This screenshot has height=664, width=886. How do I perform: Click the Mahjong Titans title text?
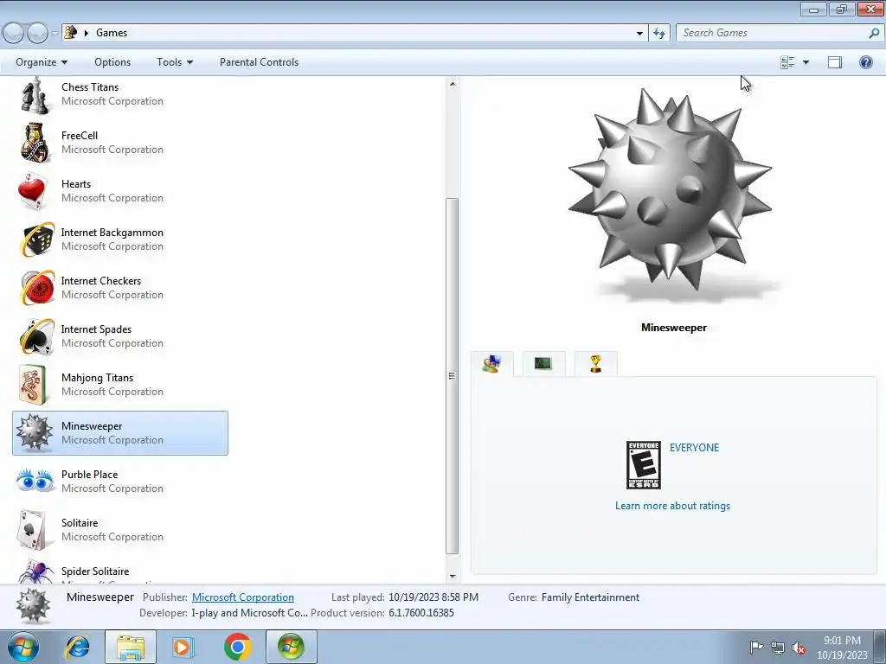97,378
